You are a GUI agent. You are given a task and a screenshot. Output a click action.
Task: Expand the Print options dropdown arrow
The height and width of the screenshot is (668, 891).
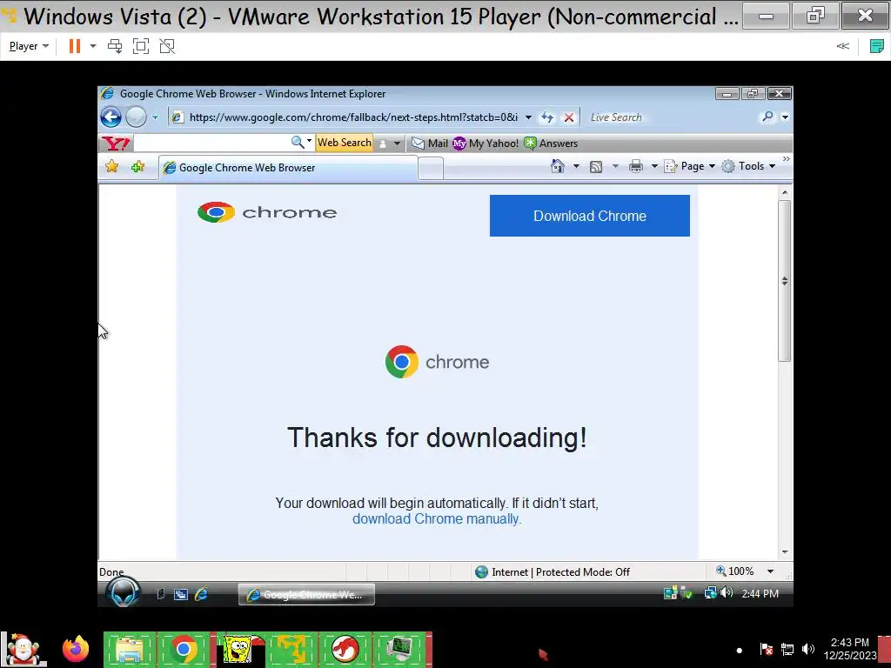coord(654,166)
